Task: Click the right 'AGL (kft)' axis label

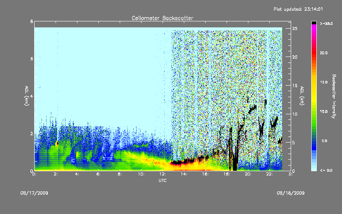Action: click(302, 96)
